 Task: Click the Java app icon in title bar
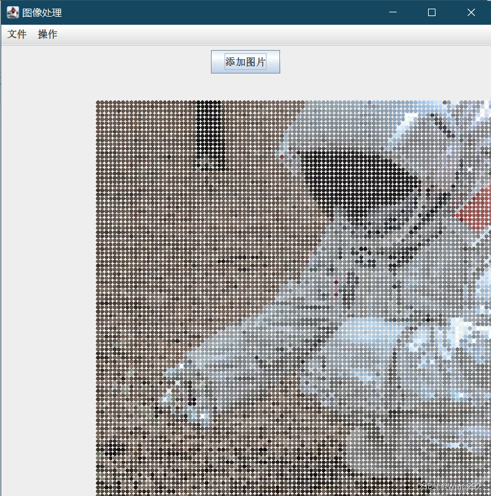(x=12, y=12)
